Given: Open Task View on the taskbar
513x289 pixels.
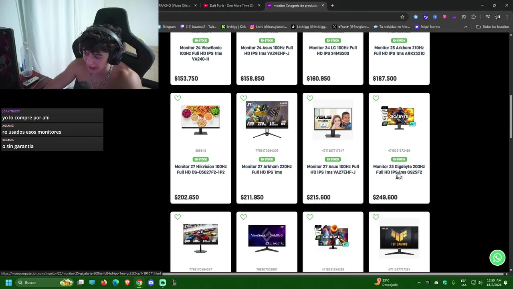Looking at the screenshot, I should pyautogui.click(x=81, y=283).
